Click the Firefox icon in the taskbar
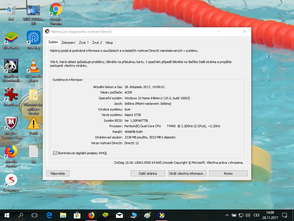 click(x=91, y=215)
